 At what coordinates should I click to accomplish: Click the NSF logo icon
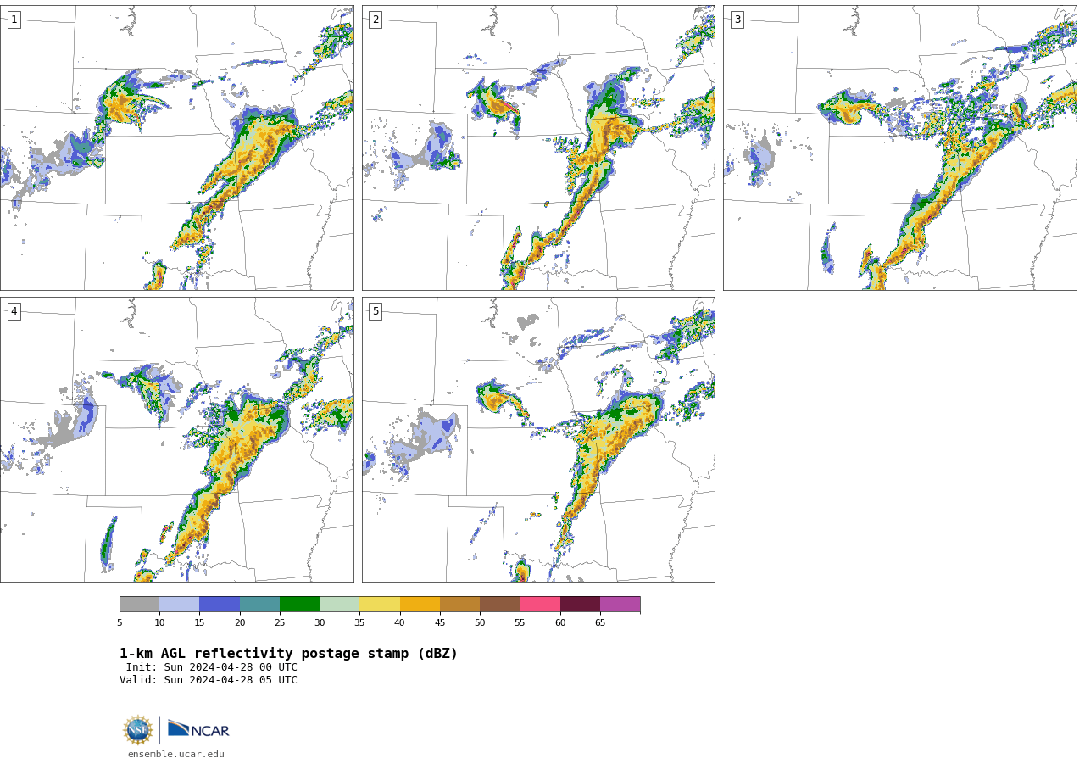coord(138,730)
